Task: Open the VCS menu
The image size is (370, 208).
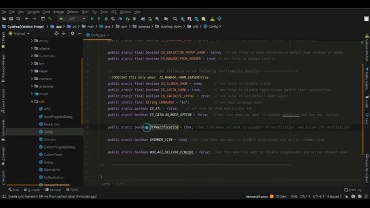Action: (114, 12)
